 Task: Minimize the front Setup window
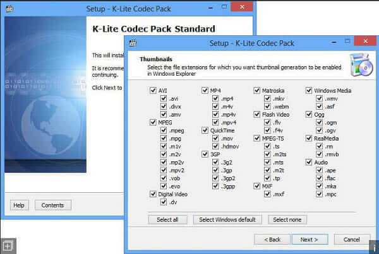pyautogui.click(x=334, y=42)
